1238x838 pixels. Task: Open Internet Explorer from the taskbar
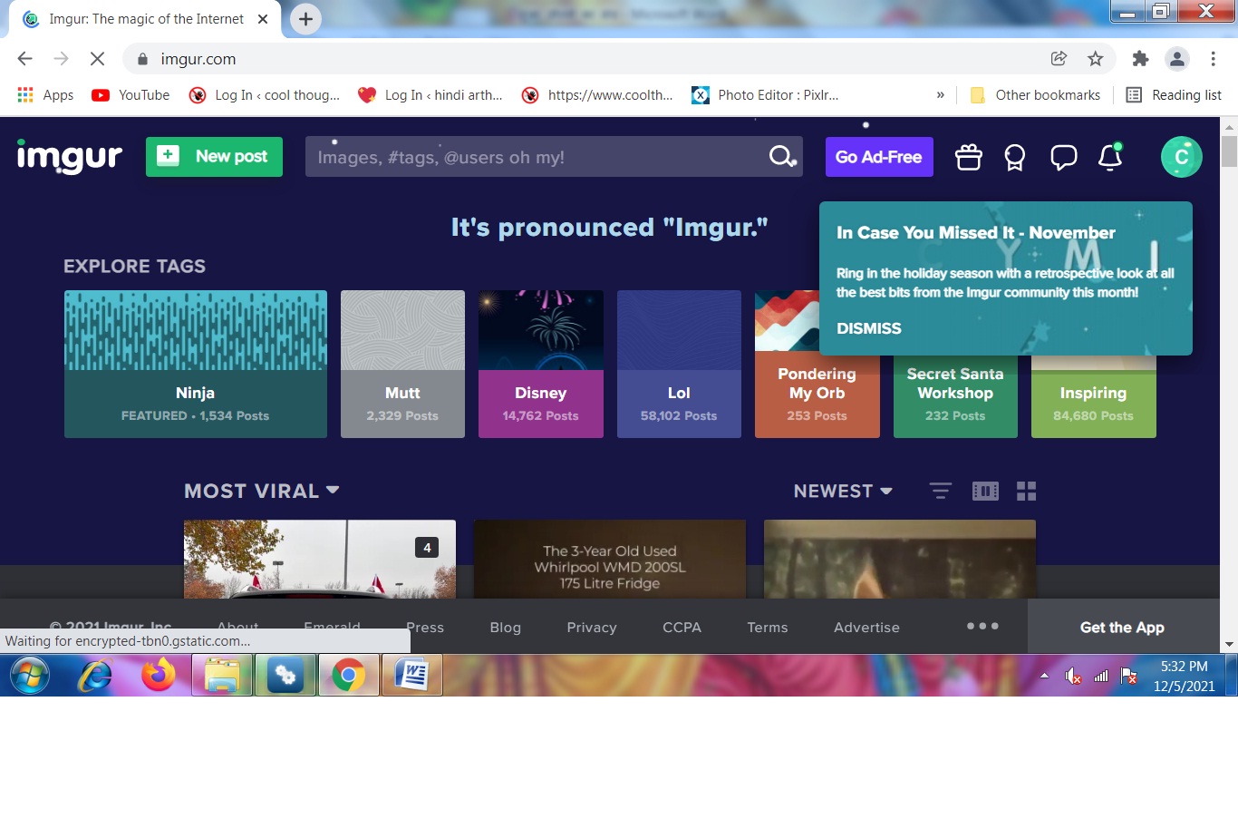coord(95,676)
